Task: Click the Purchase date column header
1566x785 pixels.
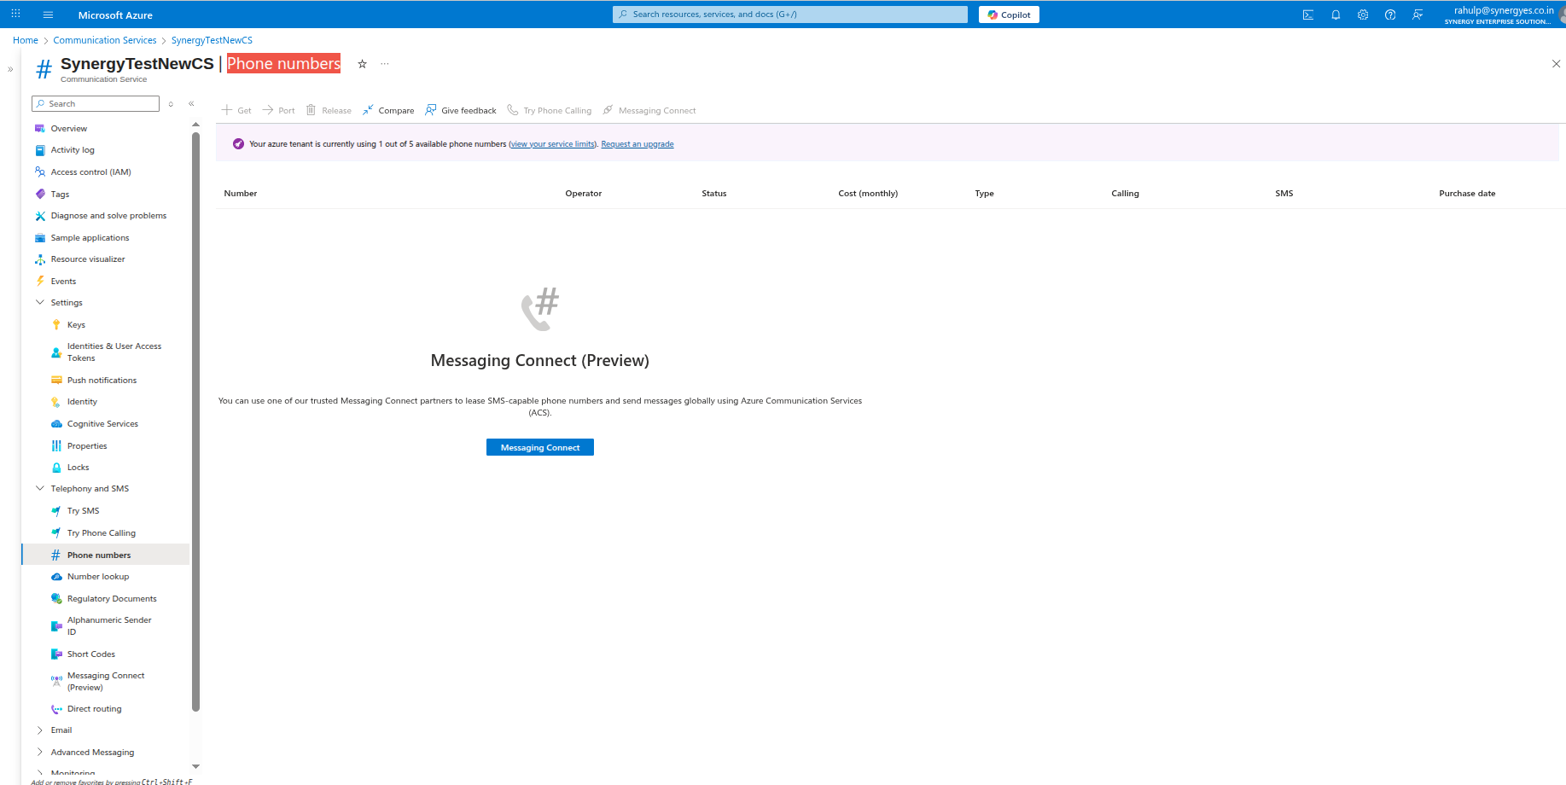Action: [x=1467, y=193]
